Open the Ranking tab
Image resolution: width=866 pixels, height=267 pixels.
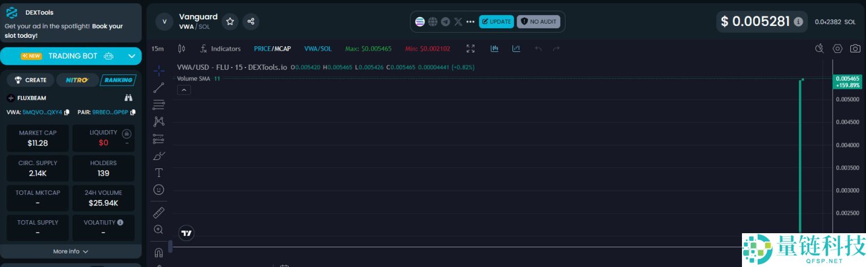pos(118,80)
